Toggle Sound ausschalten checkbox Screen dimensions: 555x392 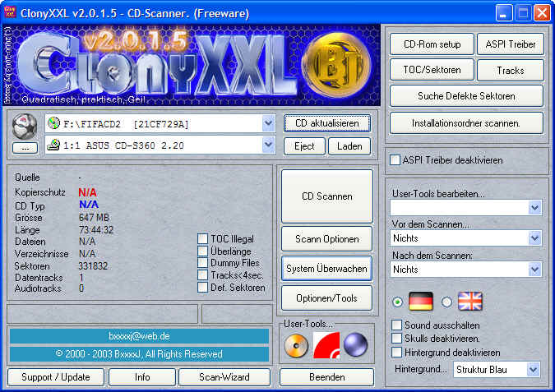[x=397, y=325]
